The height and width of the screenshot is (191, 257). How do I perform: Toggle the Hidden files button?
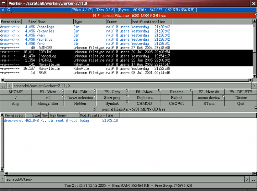point(80,104)
